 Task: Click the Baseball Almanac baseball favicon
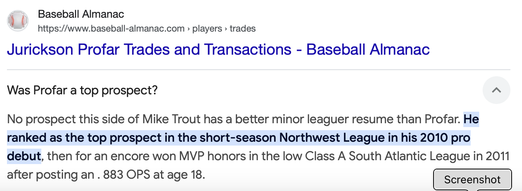18,21
